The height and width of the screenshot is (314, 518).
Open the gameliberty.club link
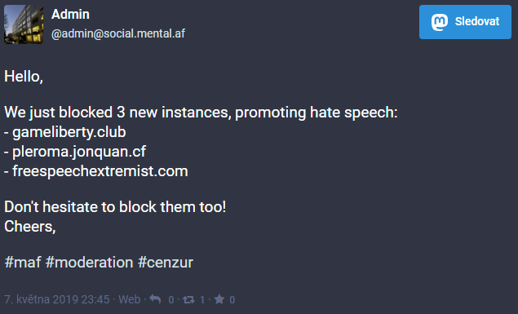(x=69, y=132)
